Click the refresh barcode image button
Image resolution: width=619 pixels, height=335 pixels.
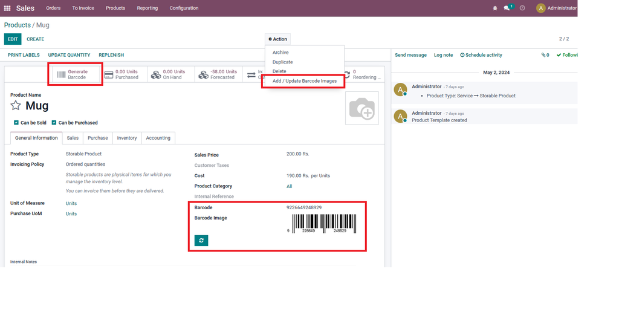(201, 241)
